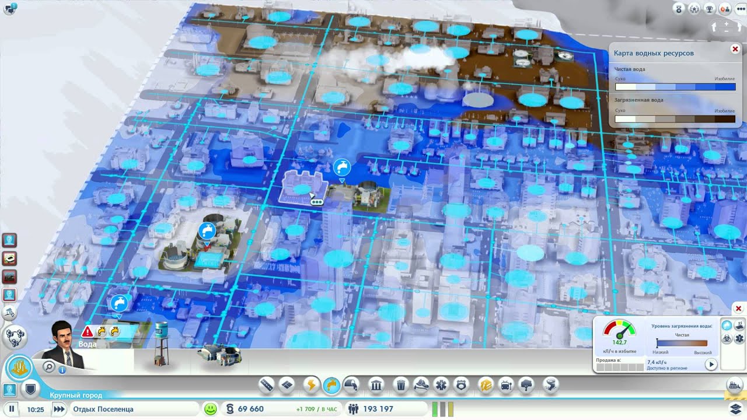
Task: Open the friends online icon
Action: [x=725, y=8]
